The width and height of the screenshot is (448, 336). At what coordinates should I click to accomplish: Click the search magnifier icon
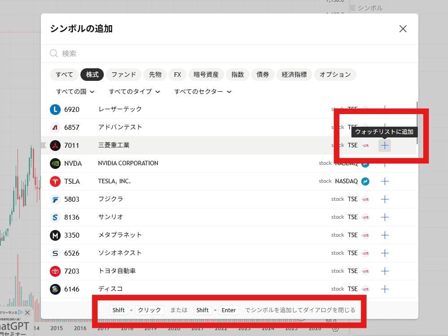[x=54, y=53]
